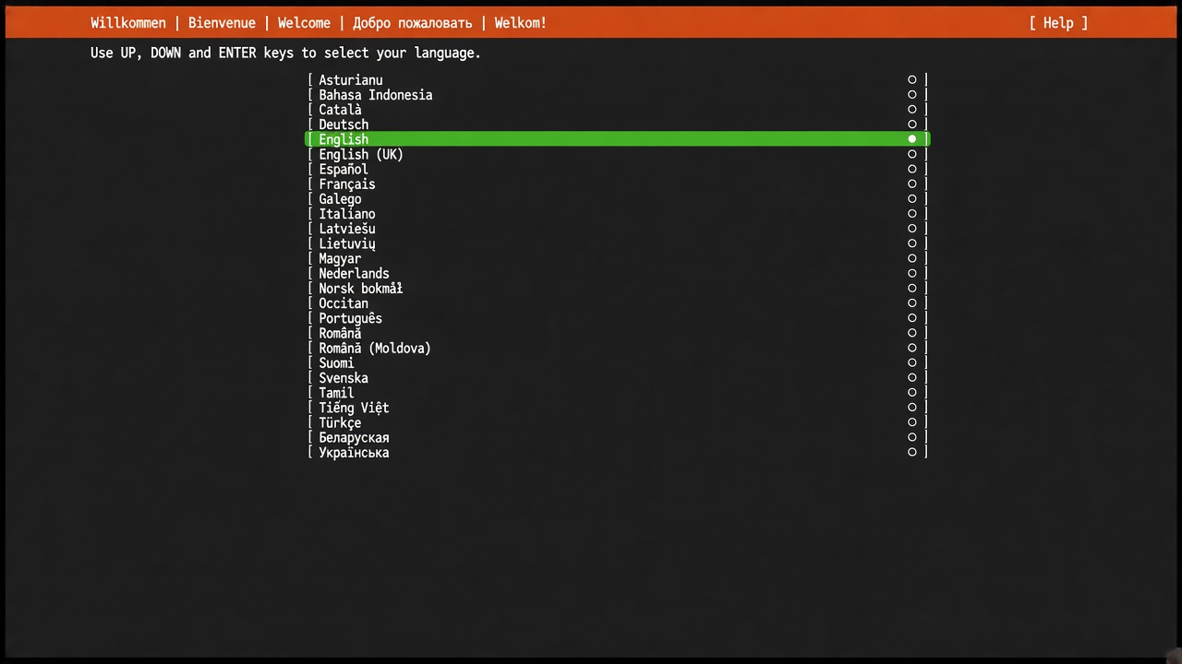Pick Svenska from the list
Image resolution: width=1182 pixels, height=664 pixels.
pos(617,378)
